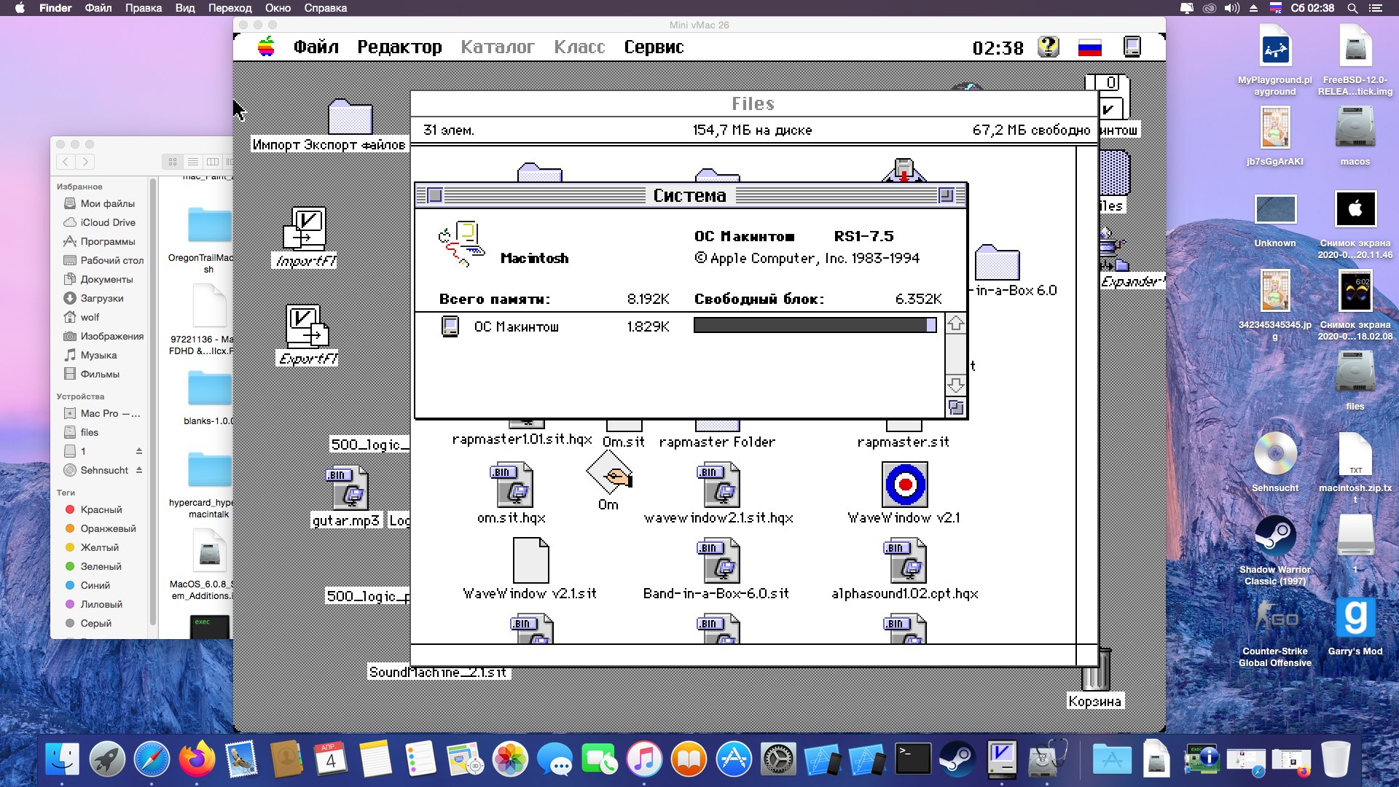Image resolution: width=1399 pixels, height=787 pixels.
Task: Open Terminal from the Dock
Action: [912, 759]
